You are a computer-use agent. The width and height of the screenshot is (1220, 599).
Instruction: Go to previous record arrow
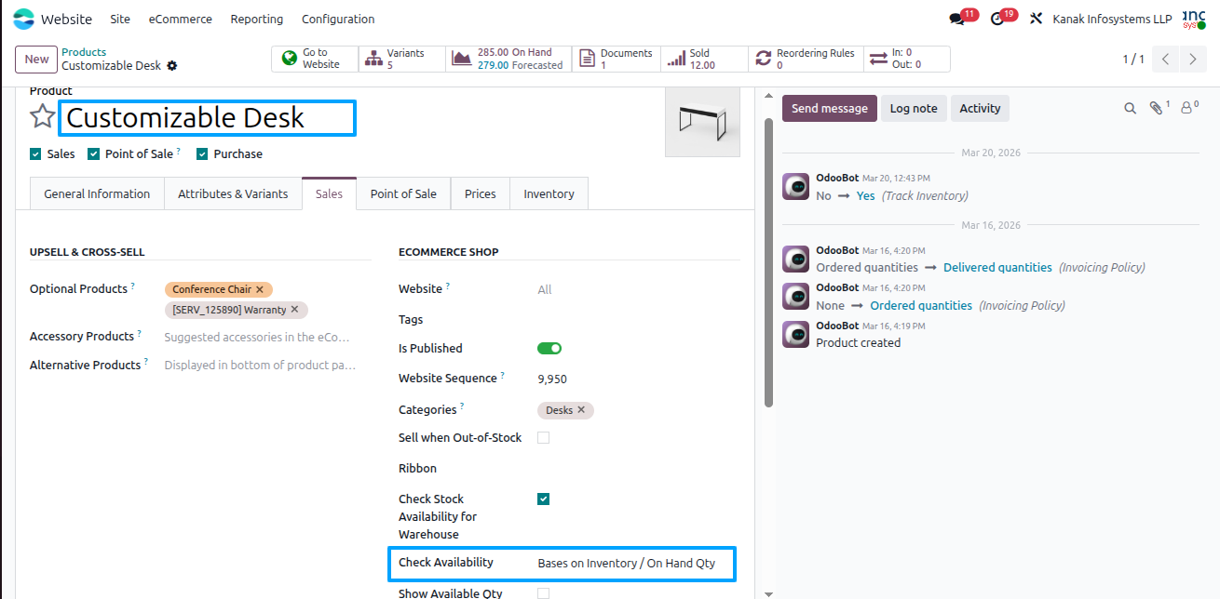pos(1166,60)
